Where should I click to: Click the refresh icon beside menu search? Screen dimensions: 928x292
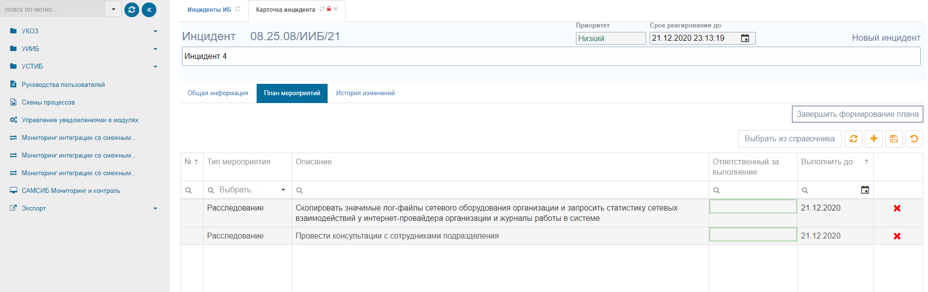click(x=132, y=9)
